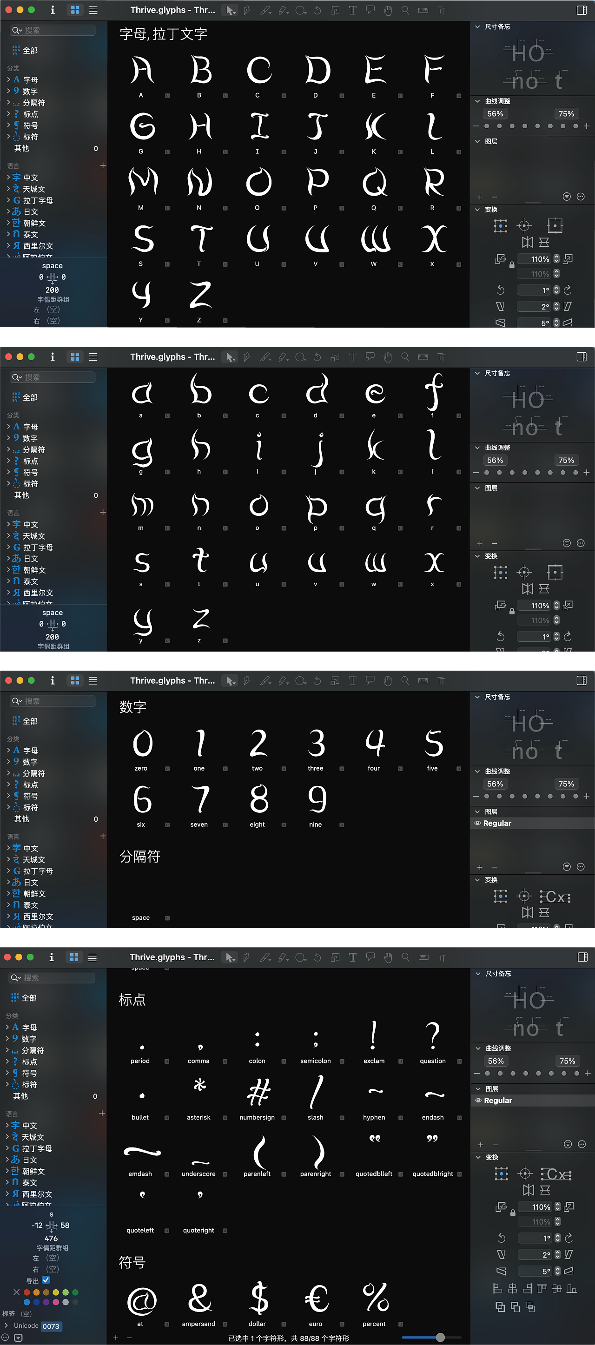595x1345 pixels.
Task: Rotate clockwise arrow in 标点 window transform panel
Action: click(x=569, y=1238)
